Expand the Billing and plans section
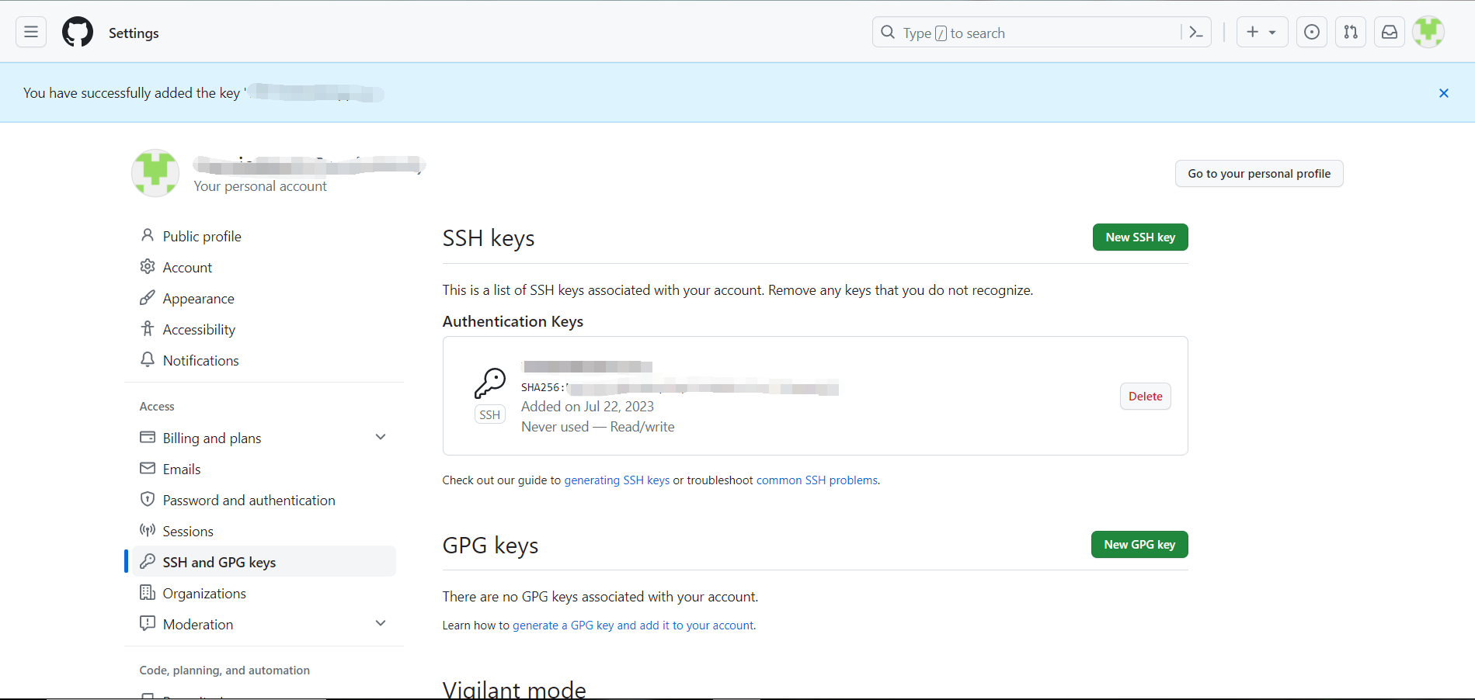 tap(381, 438)
